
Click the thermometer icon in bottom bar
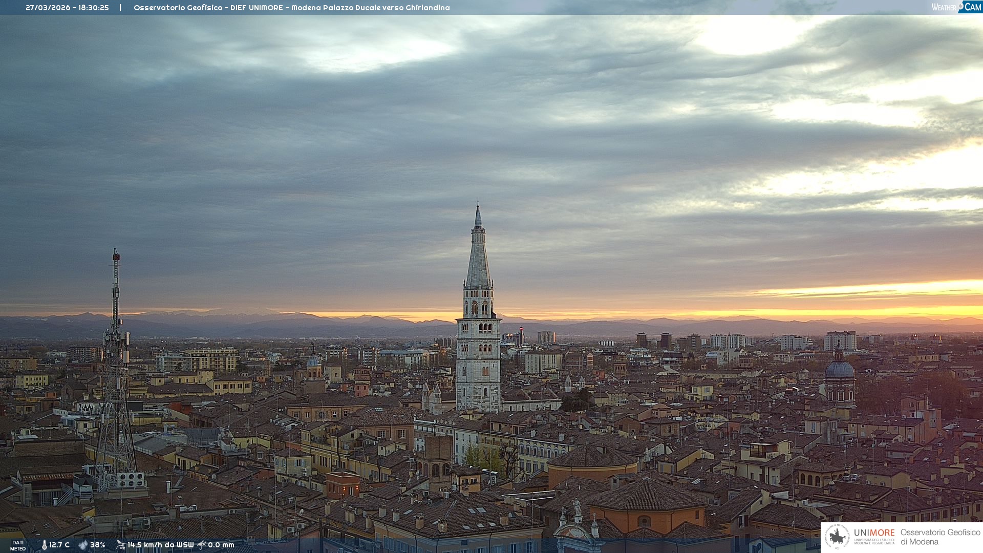[44, 545]
